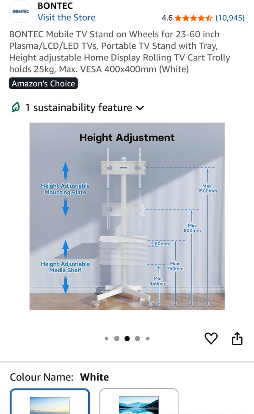The width and height of the screenshot is (254, 414).
Task: Go to second image carousel dot
Action: [117, 339]
